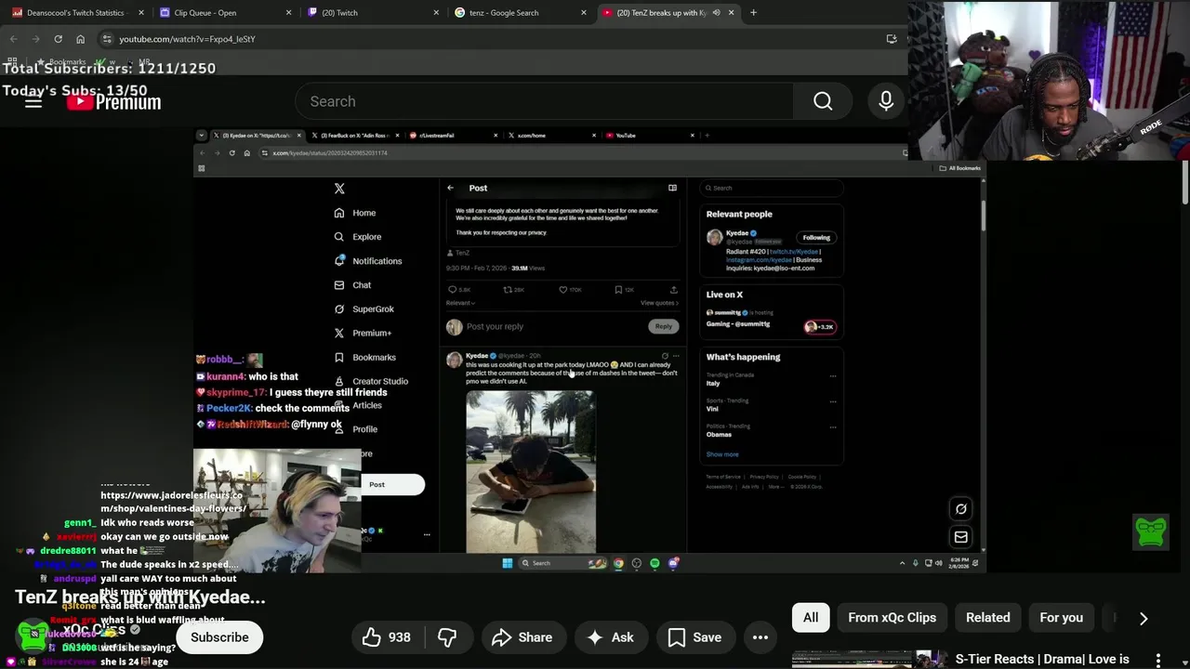Open Chat in X sidebar
Screen dimensions: 1190x669
pos(352,285)
